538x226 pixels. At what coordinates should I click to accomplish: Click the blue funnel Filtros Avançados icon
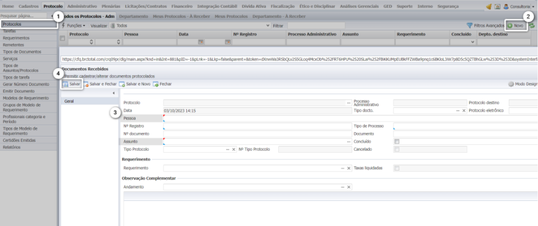click(469, 26)
